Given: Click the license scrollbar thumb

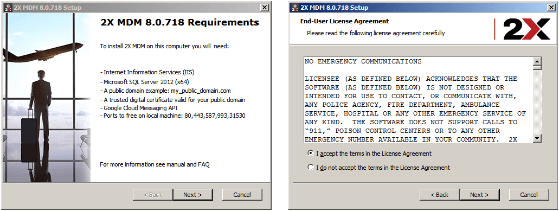Looking at the screenshot, I should 537,67.
